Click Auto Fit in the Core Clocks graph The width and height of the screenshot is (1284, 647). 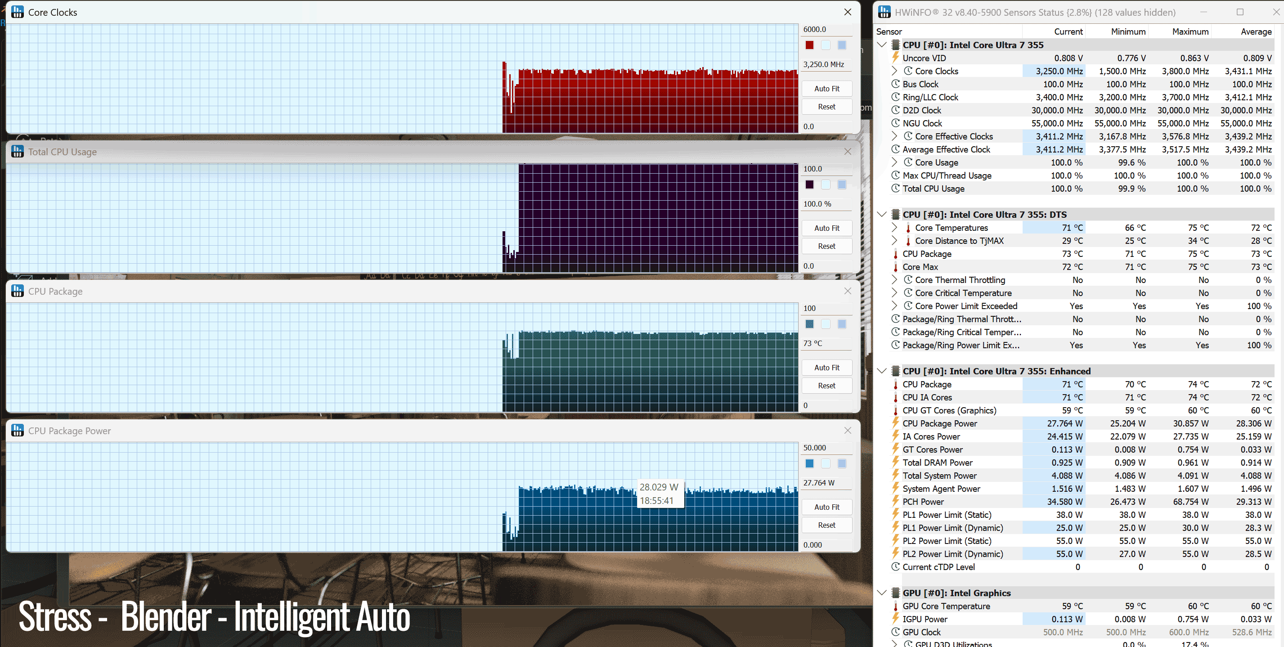[x=826, y=89]
